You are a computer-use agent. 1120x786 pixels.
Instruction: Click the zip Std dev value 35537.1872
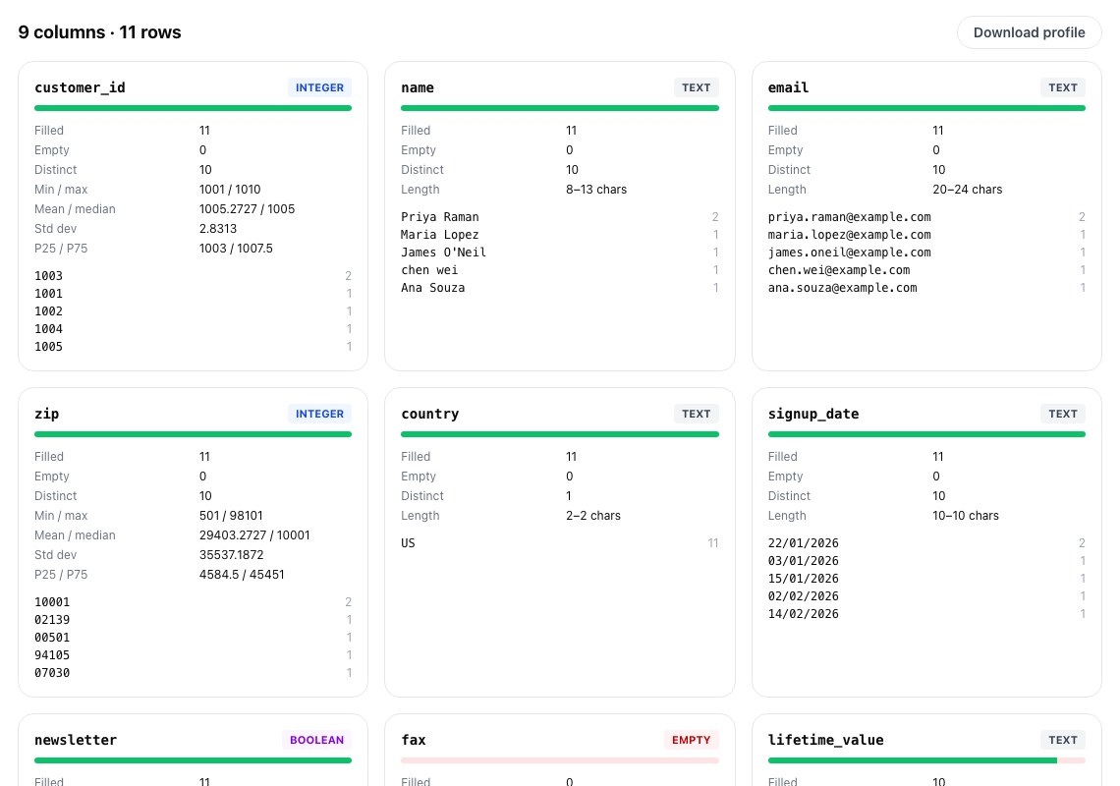[232, 555]
